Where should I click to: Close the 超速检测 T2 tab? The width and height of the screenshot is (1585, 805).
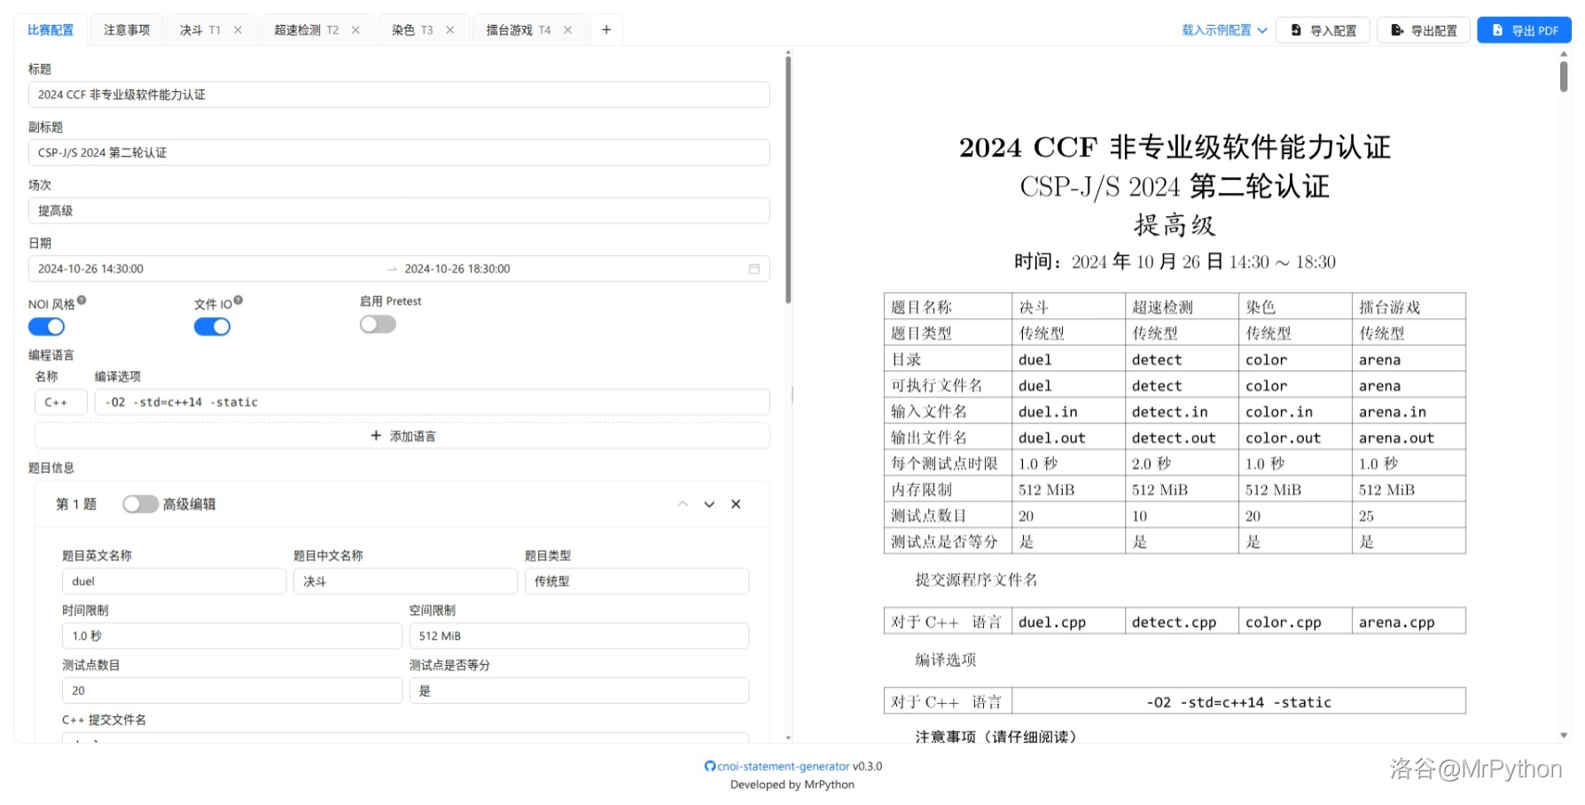pos(355,30)
